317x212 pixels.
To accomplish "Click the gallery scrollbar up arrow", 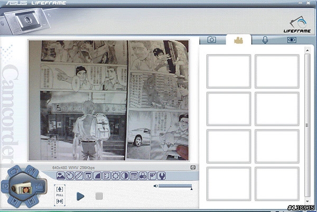I will click(x=307, y=50).
